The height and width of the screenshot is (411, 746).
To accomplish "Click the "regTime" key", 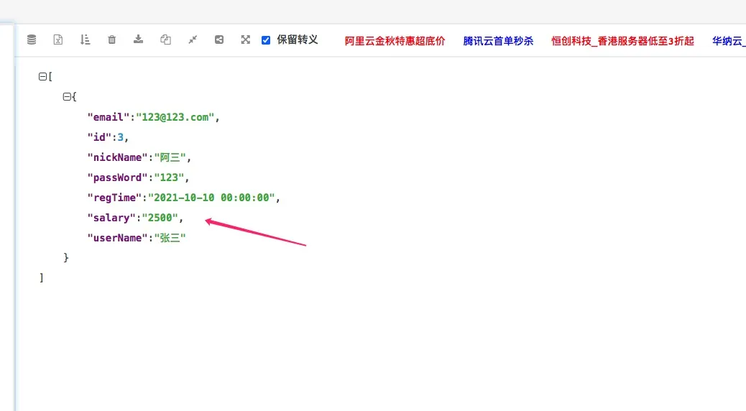I will click(114, 198).
